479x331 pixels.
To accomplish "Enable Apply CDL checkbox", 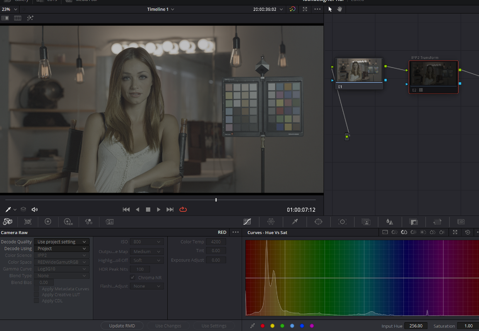I will [x=36, y=300].
